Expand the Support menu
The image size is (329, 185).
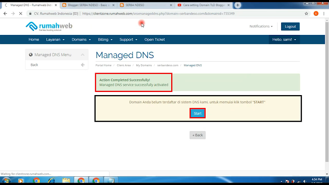(128, 40)
